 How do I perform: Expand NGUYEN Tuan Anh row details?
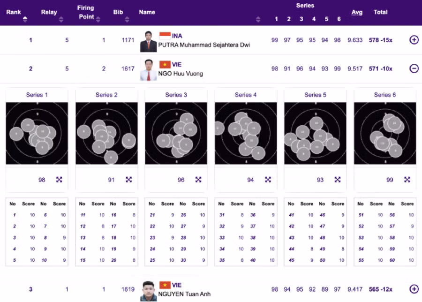tap(414, 289)
